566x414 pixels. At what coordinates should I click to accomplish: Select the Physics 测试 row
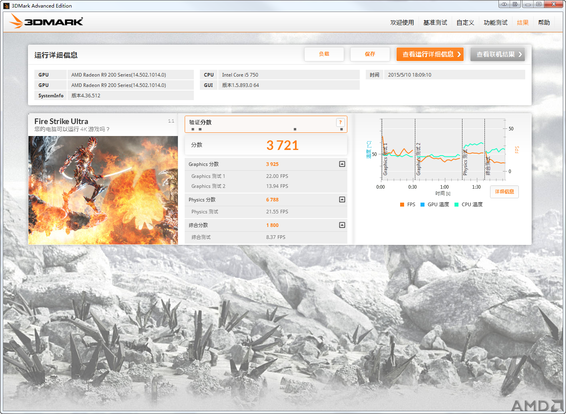(266, 212)
